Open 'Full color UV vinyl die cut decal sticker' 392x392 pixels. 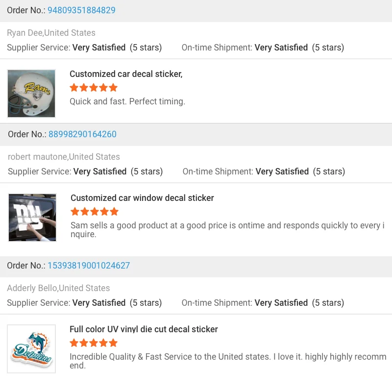(144, 329)
